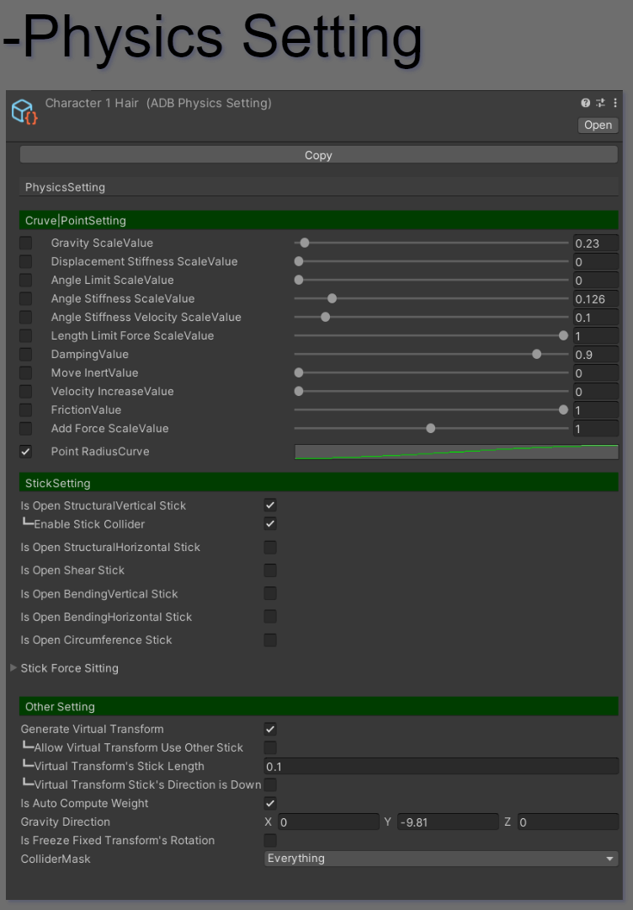Viewport: 633px width, 910px height.
Task: Toggle Is Auto Compute Weight off
Action: (270, 803)
